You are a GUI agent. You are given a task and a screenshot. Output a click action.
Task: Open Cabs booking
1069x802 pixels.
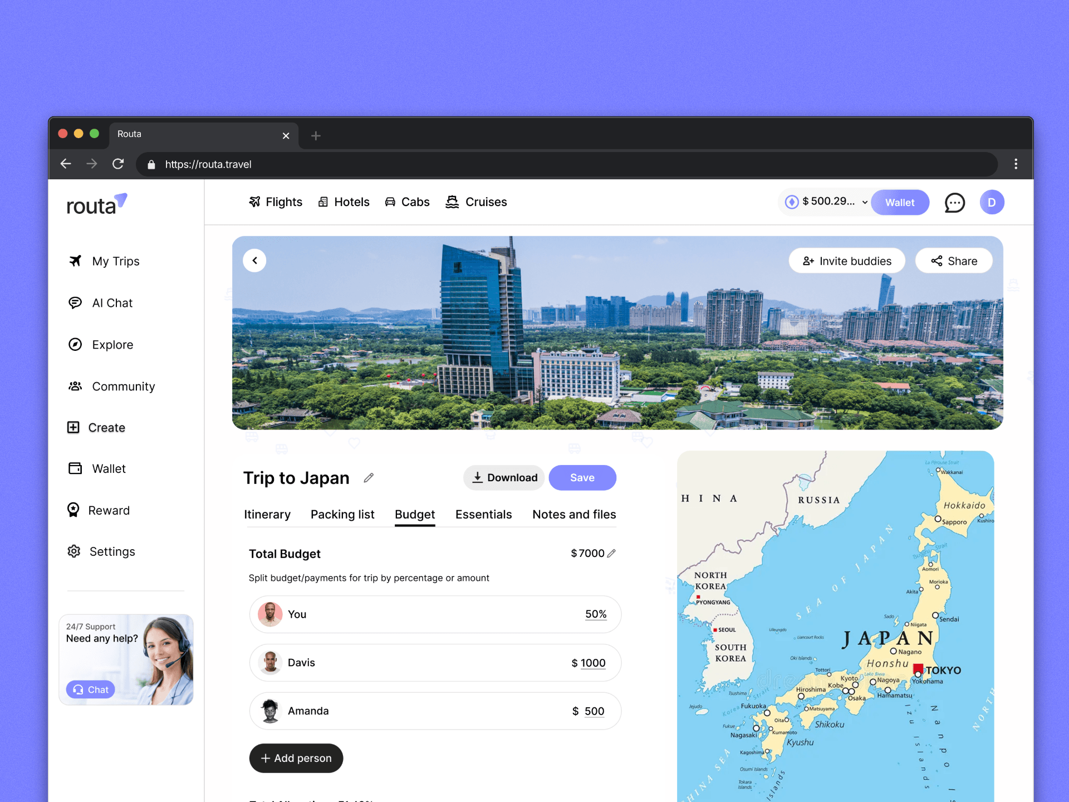(407, 202)
